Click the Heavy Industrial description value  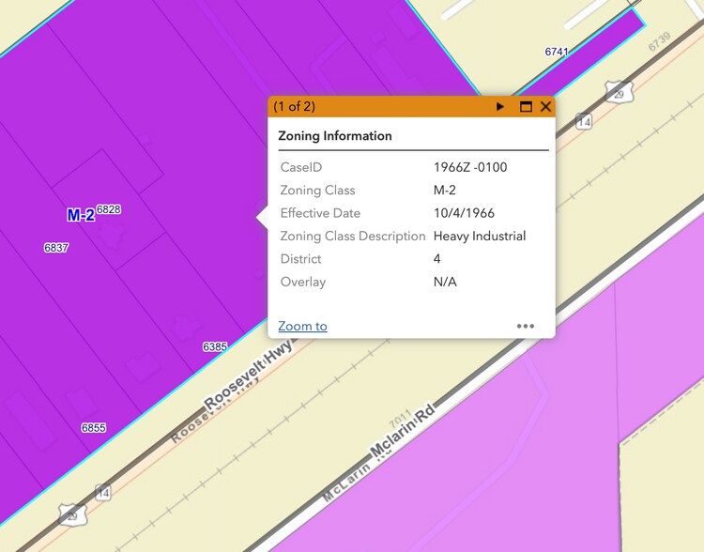pos(480,236)
